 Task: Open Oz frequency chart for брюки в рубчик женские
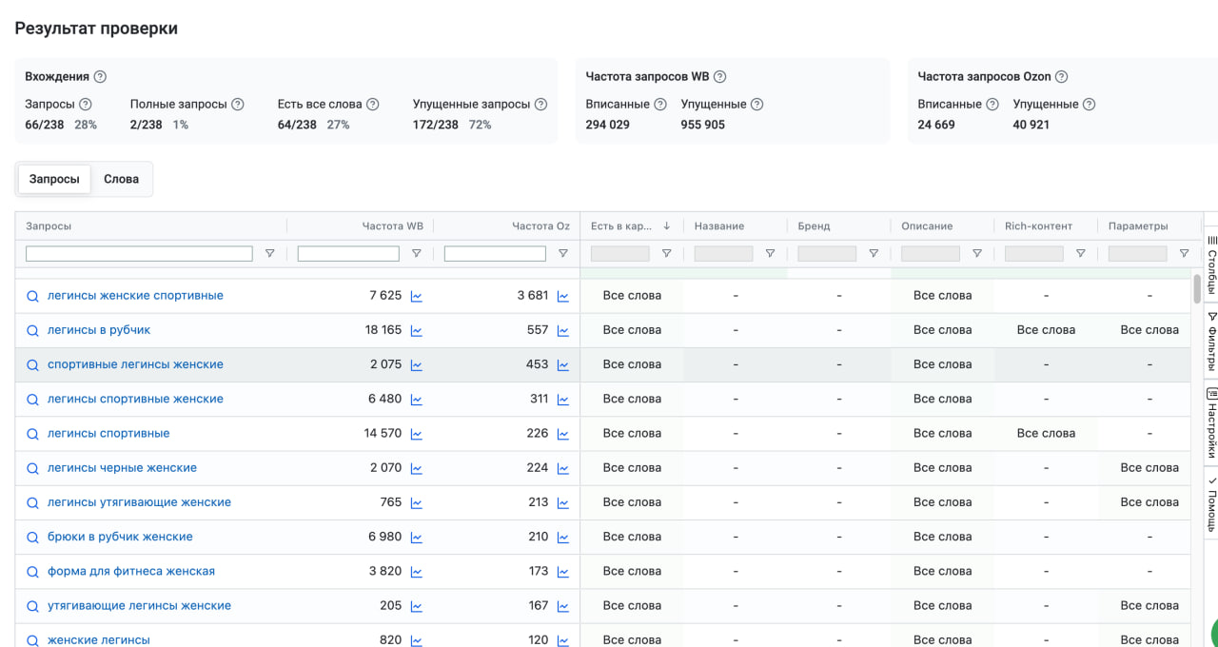(x=563, y=538)
